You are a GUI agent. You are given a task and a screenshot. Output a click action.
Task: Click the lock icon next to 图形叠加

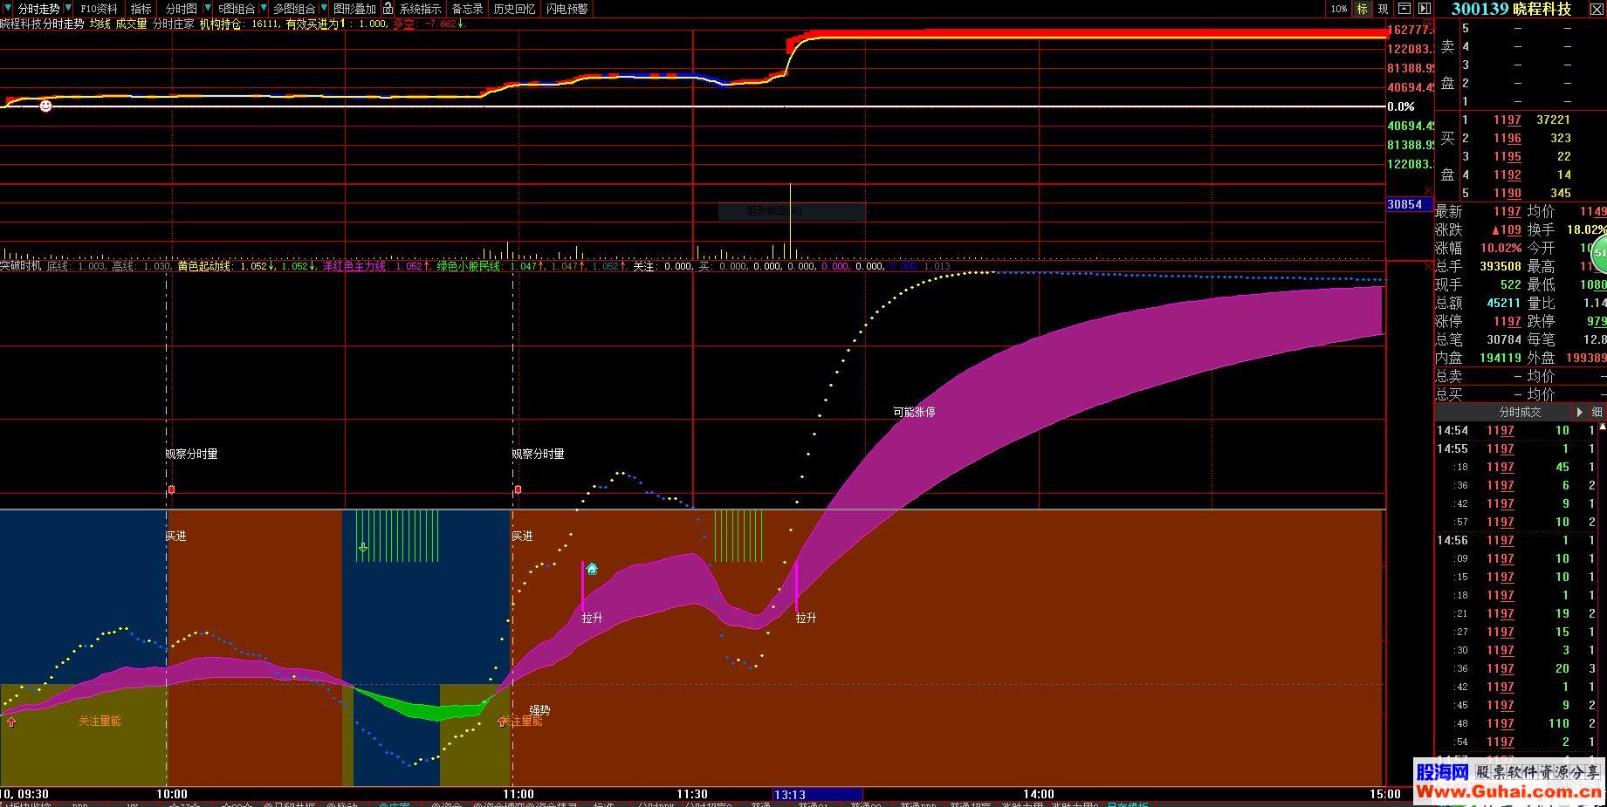pos(388,9)
